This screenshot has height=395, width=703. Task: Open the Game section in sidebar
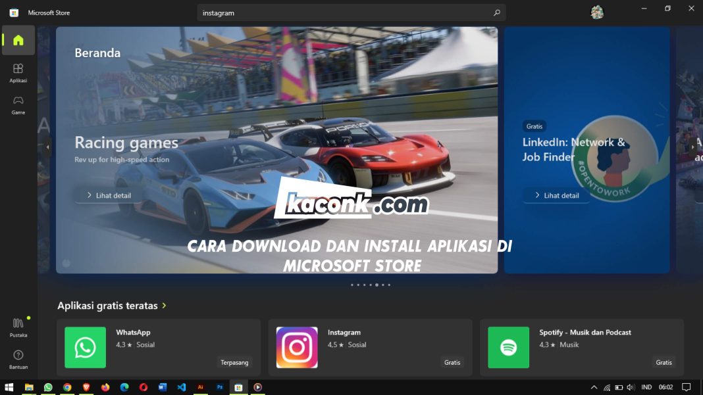(18, 105)
